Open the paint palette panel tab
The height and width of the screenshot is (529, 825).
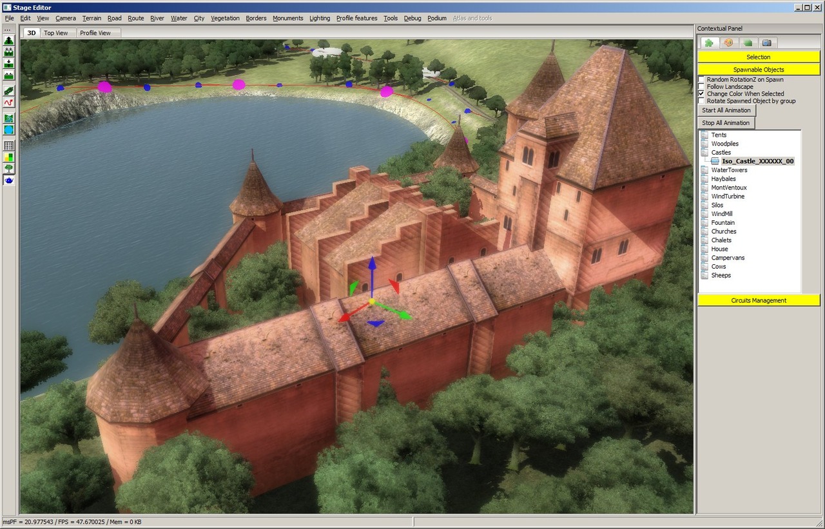tap(728, 43)
